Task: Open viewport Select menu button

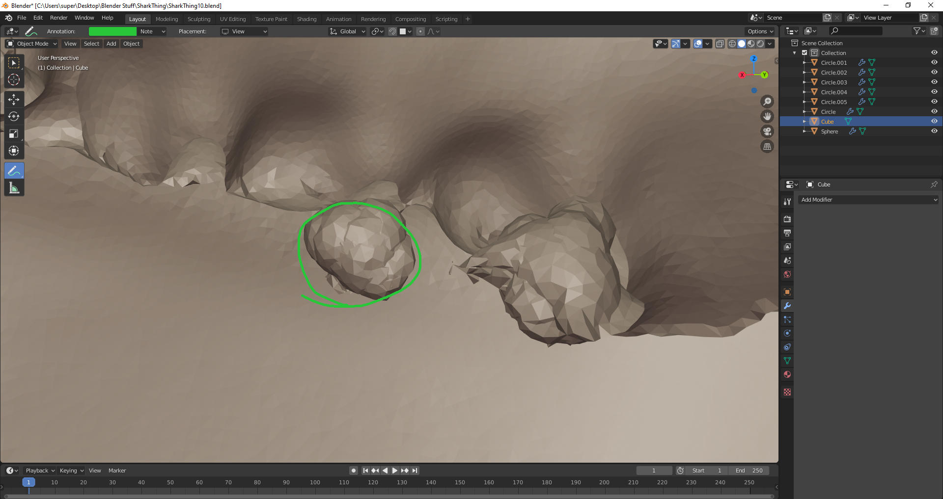Action: pyautogui.click(x=91, y=44)
